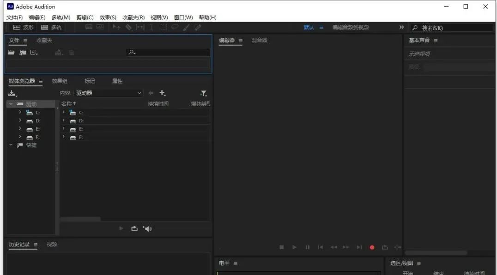Toggle the filter icon in Media Browser
Viewport: 497px width, 275px height.
pos(203,93)
